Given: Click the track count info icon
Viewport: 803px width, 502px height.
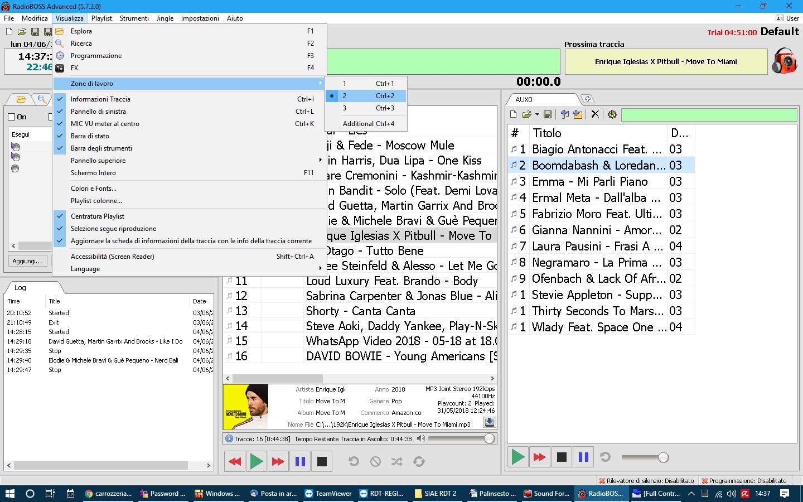Looking at the screenshot, I should (229, 439).
